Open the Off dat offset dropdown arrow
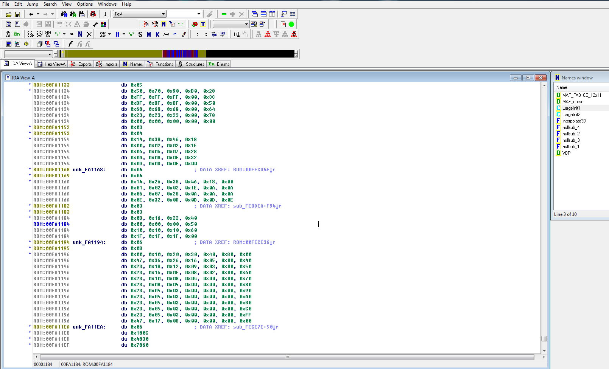The image size is (609, 369). [110, 34]
